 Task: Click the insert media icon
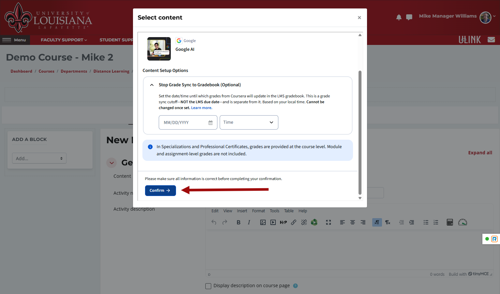pos(273,222)
